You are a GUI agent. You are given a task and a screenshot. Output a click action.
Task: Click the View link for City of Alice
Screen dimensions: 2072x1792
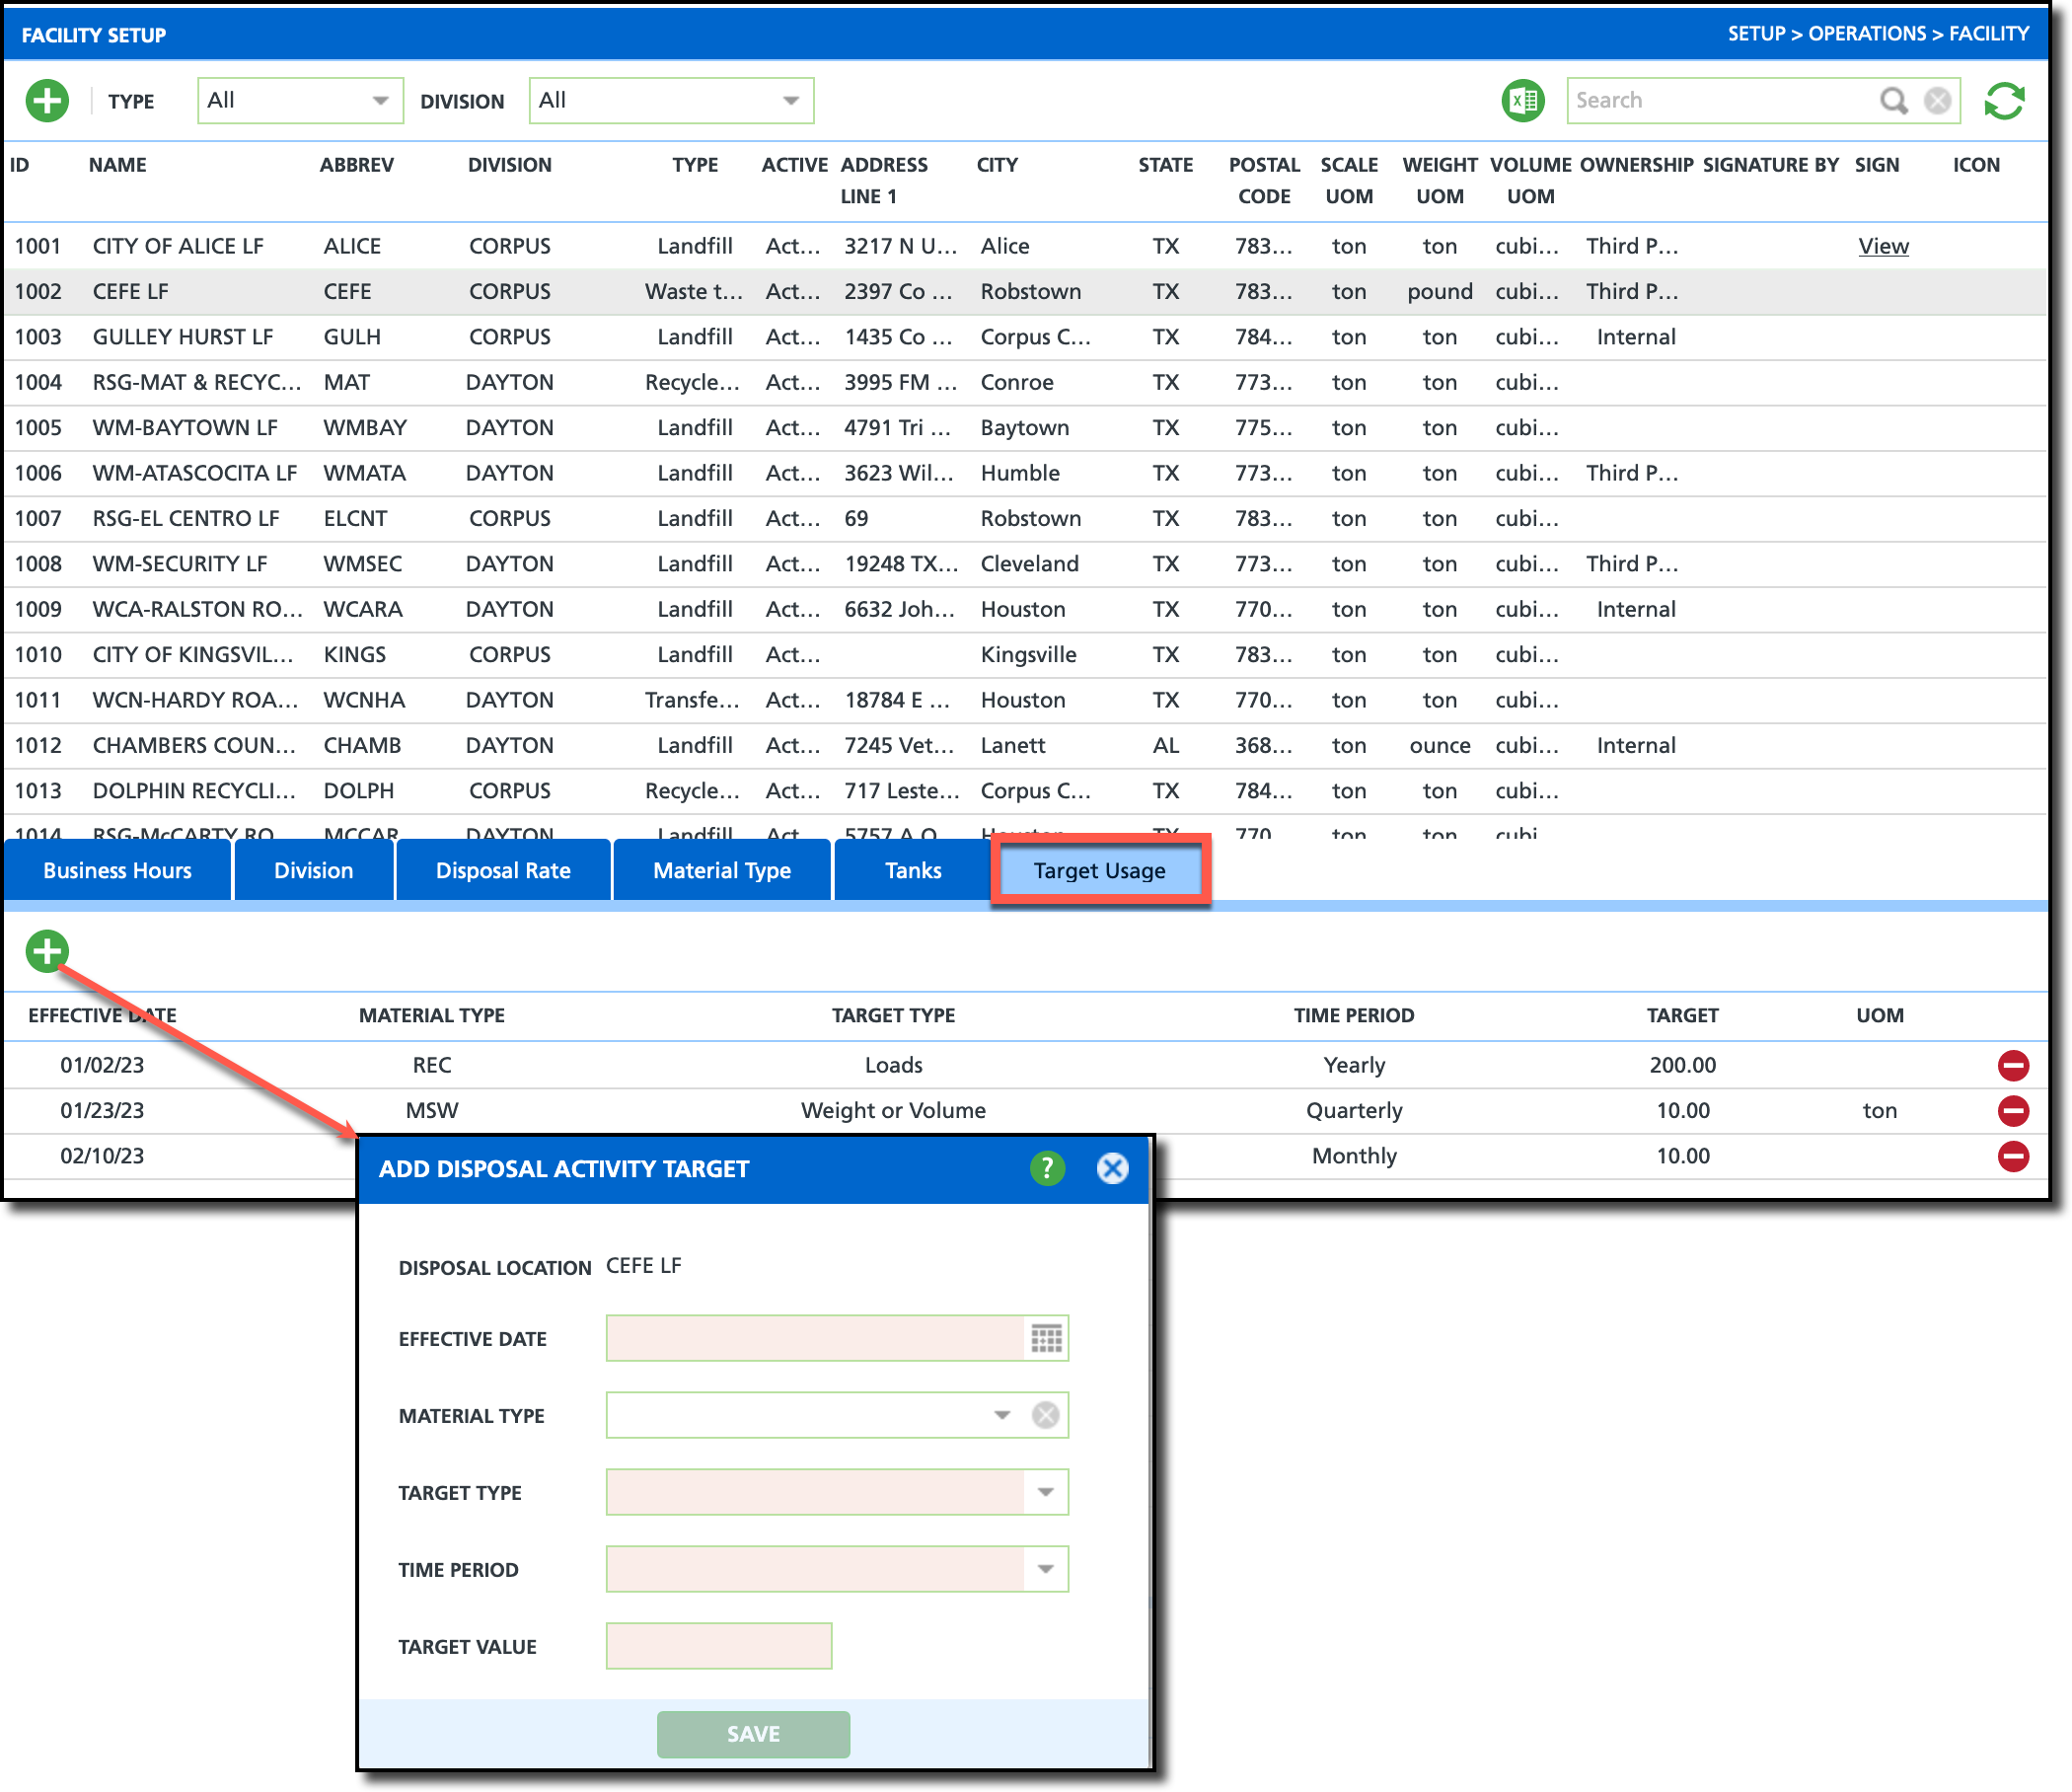pyautogui.click(x=1882, y=246)
